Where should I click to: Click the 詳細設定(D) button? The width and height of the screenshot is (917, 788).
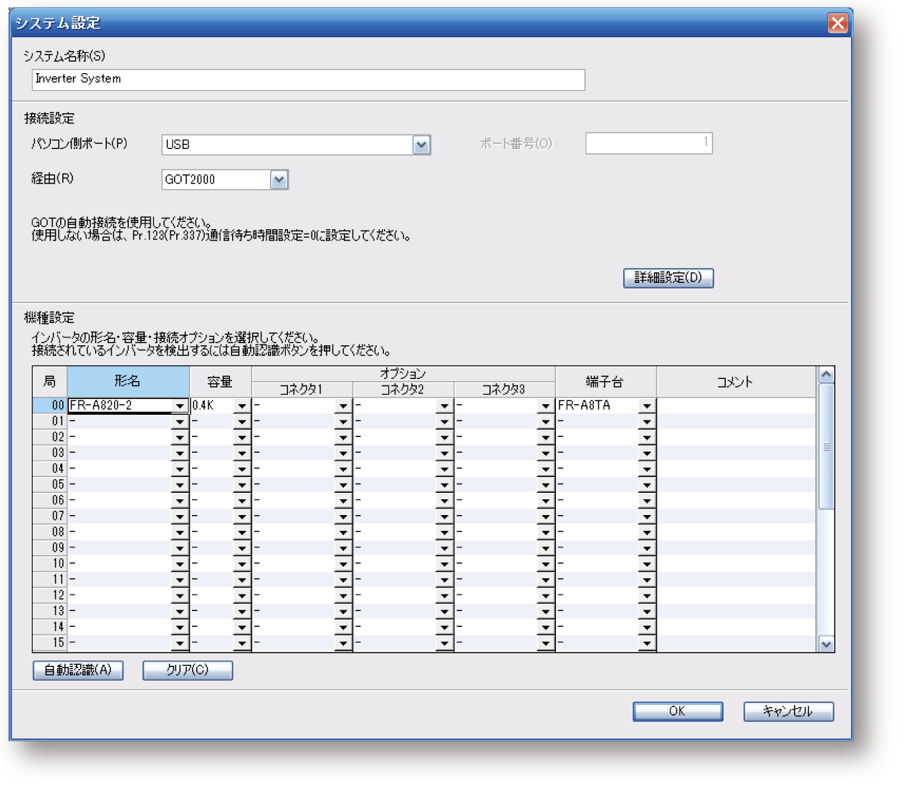[668, 278]
